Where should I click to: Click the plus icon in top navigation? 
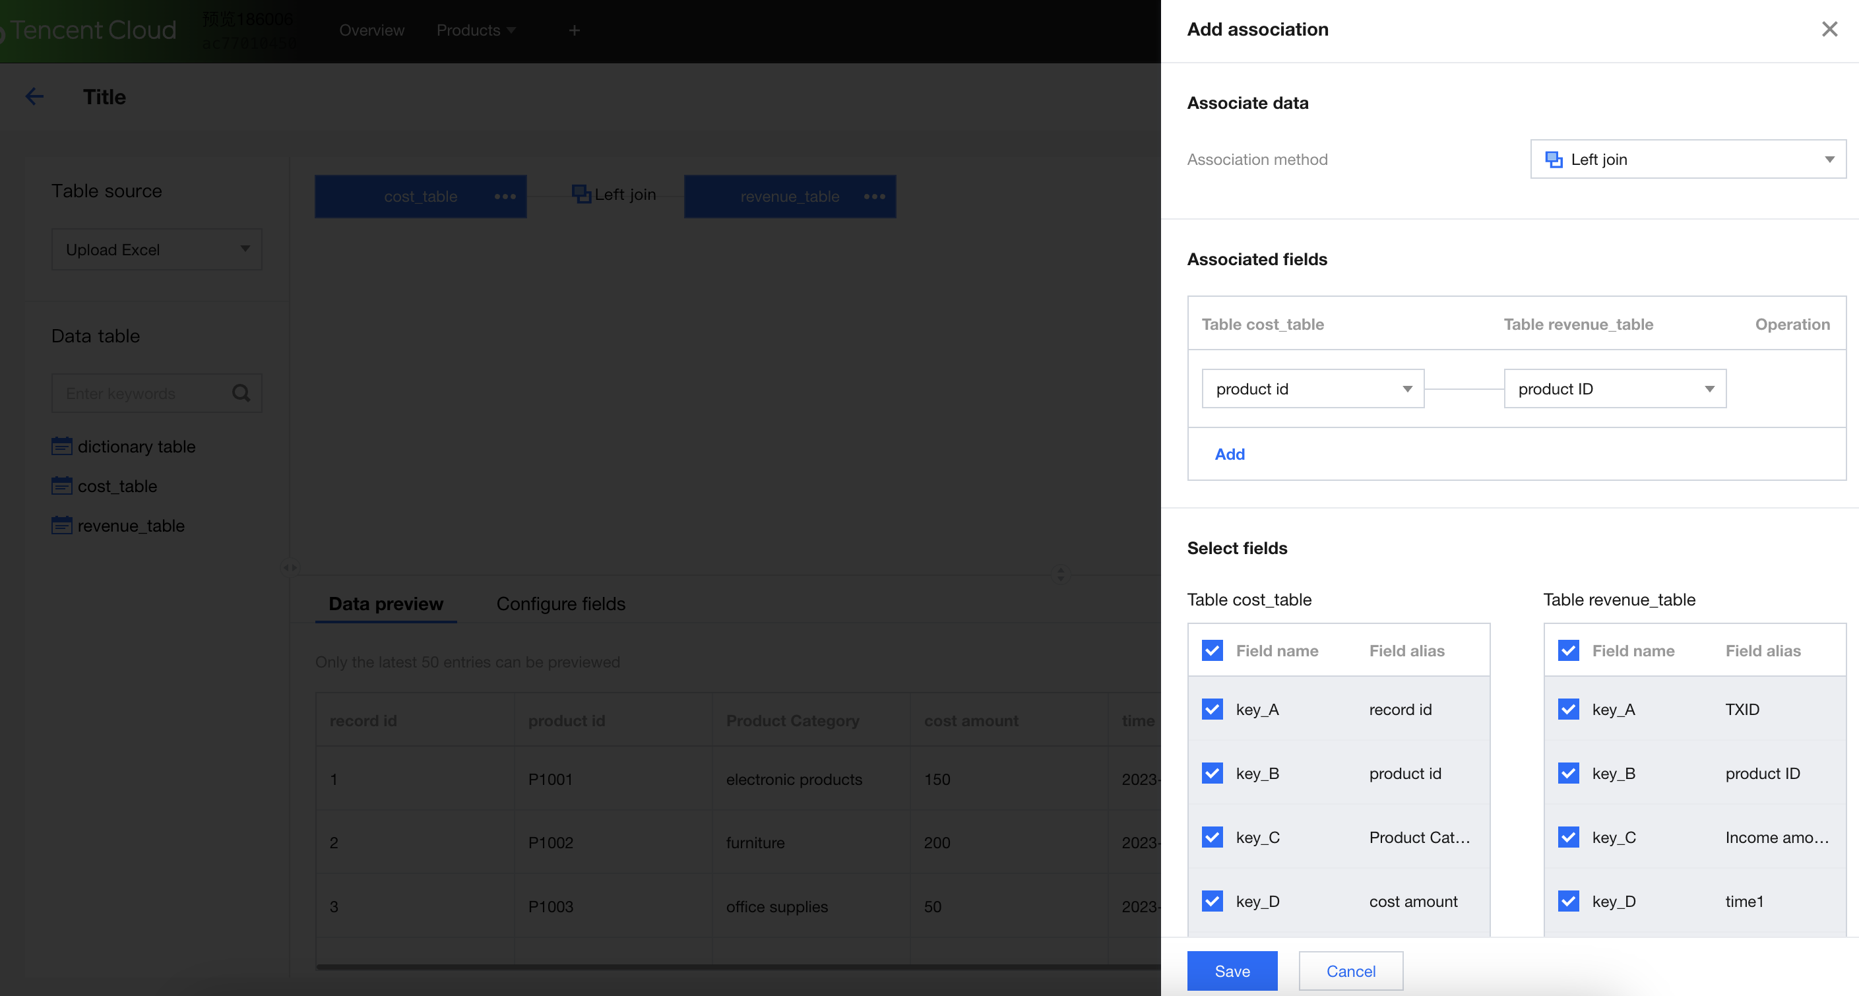[x=574, y=30]
